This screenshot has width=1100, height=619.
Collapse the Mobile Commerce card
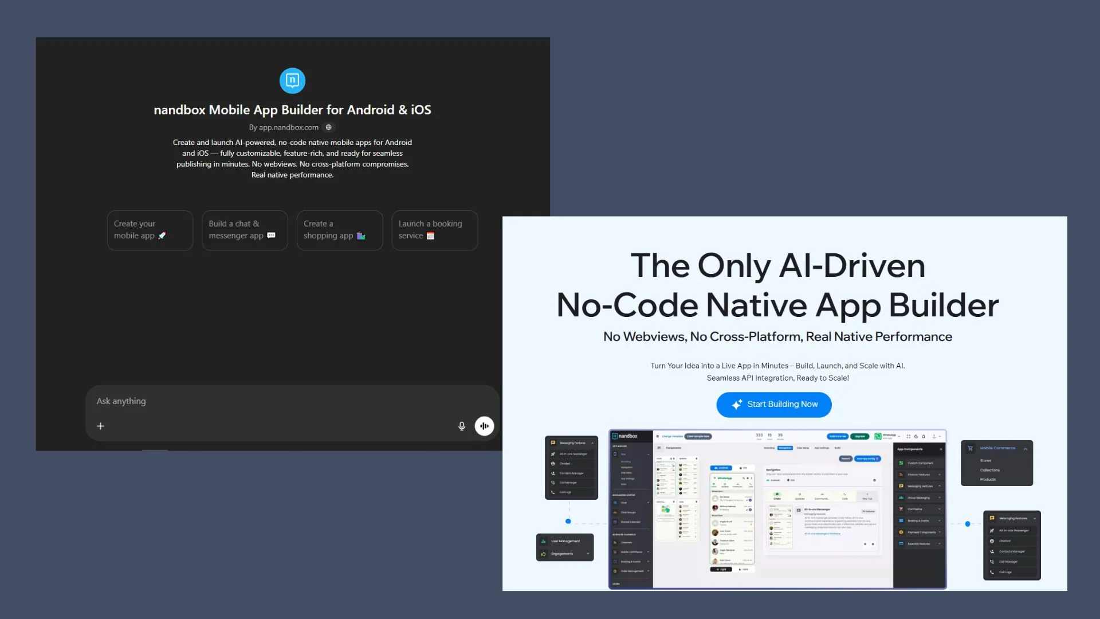coord(1026,448)
